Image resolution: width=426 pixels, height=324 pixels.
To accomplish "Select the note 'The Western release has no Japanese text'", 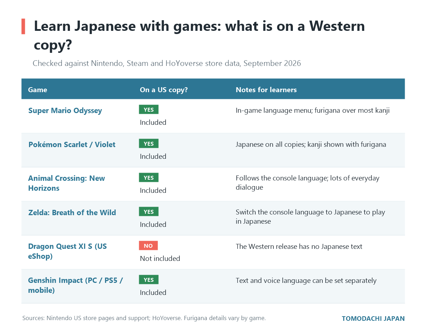I will 299,246.
